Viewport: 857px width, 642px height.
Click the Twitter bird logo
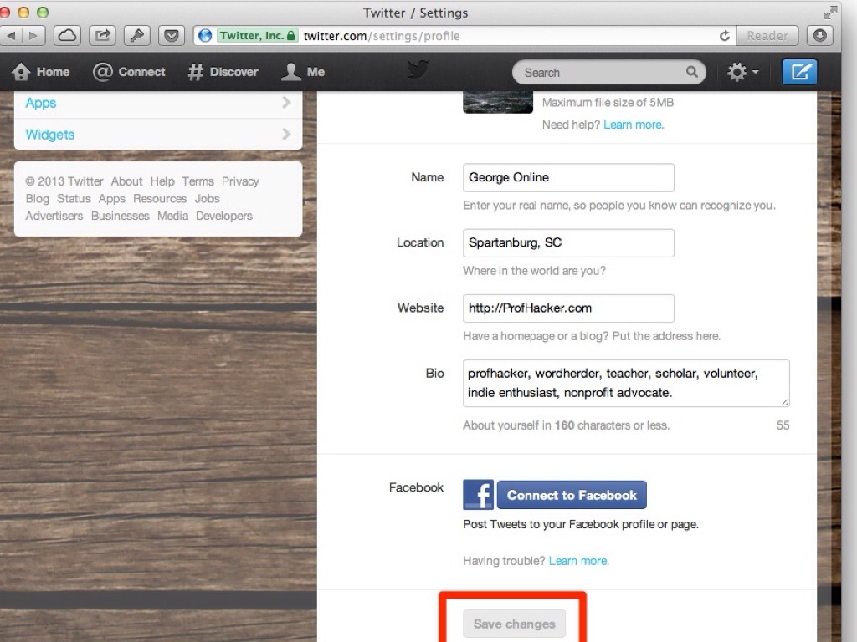coord(418,71)
